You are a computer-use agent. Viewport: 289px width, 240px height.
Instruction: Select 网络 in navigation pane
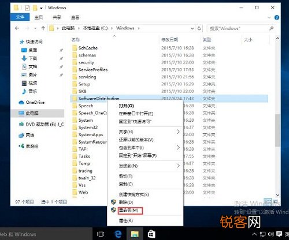(x=30, y=136)
